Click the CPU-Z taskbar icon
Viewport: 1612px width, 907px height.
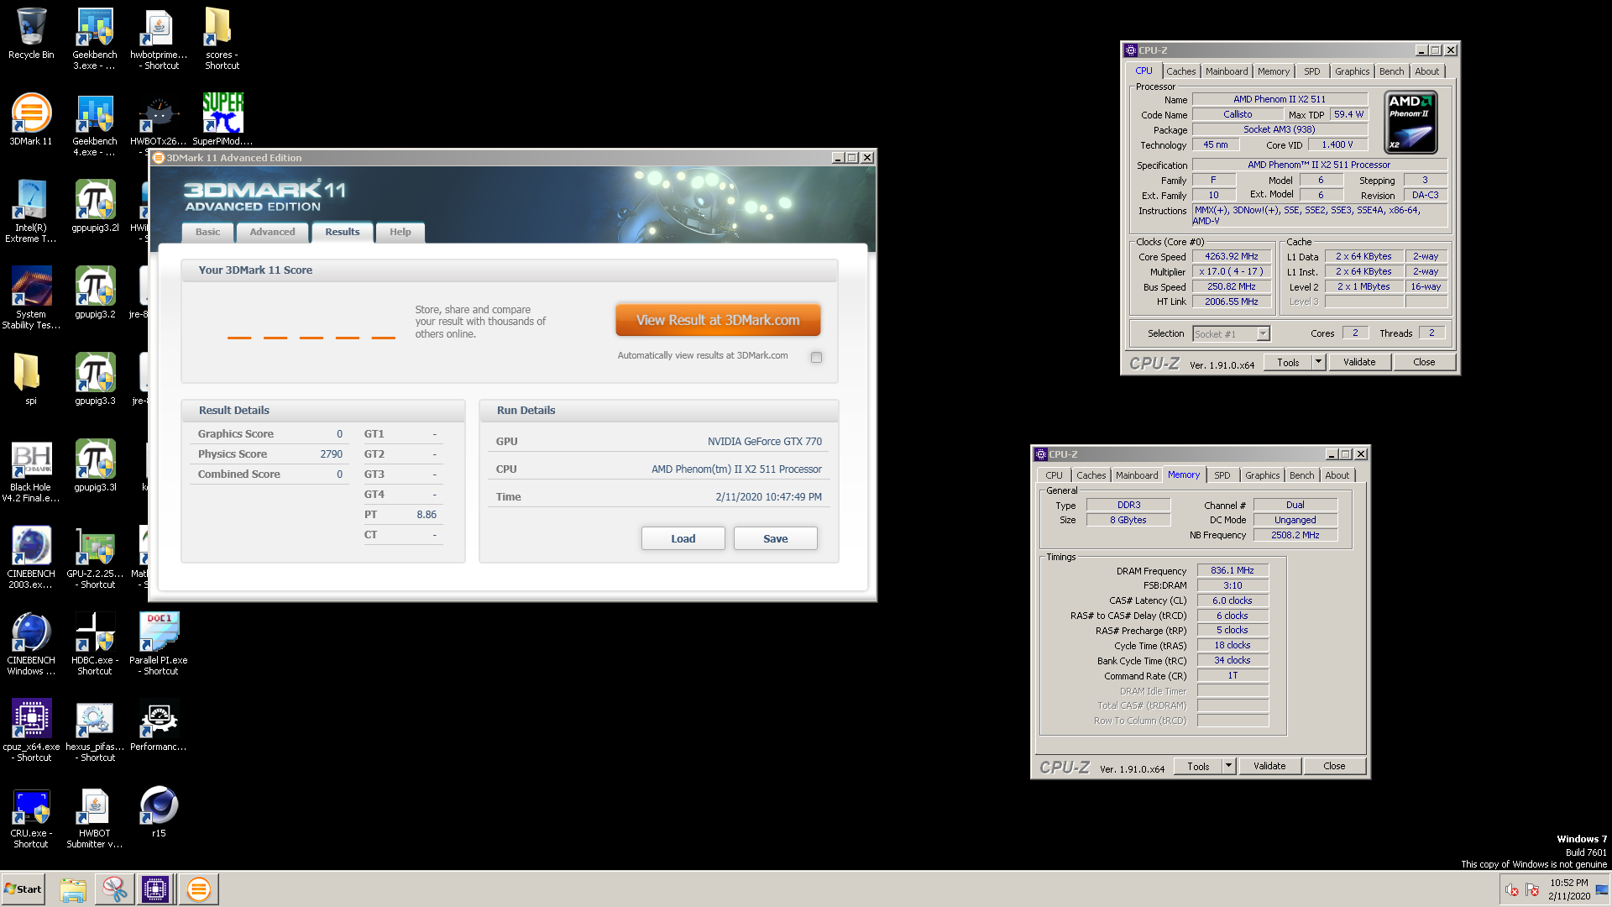pyautogui.click(x=155, y=889)
